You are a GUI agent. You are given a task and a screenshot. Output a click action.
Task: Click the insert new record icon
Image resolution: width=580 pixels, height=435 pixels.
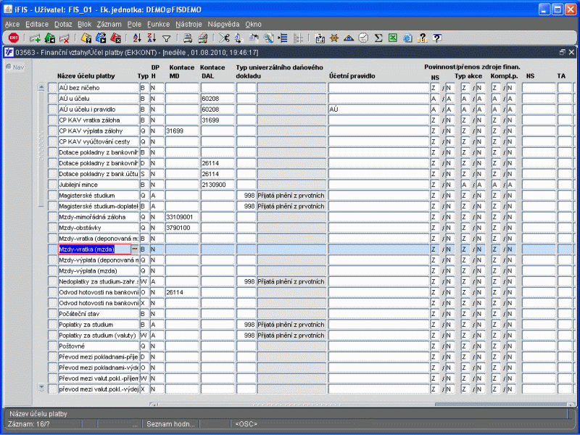[x=35, y=38]
